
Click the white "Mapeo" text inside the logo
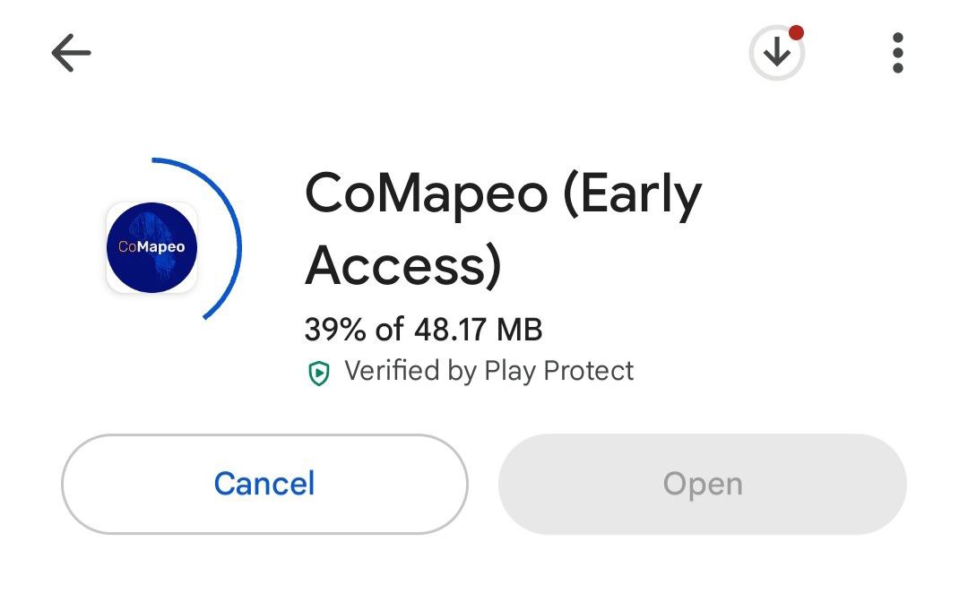click(x=161, y=247)
